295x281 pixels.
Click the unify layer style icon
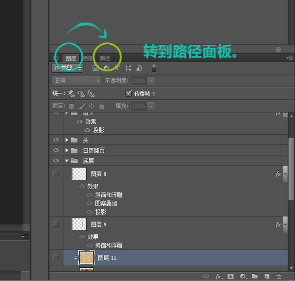point(90,93)
